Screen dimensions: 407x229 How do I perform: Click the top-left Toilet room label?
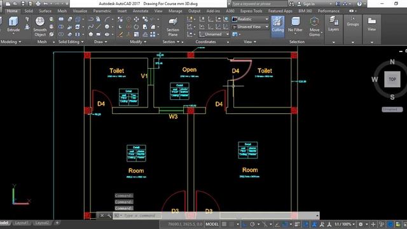pyautogui.click(x=116, y=71)
